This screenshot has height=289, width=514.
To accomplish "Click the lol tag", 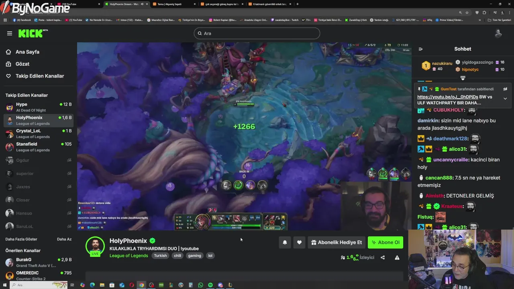I will pyautogui.click(x=210, y=256).
